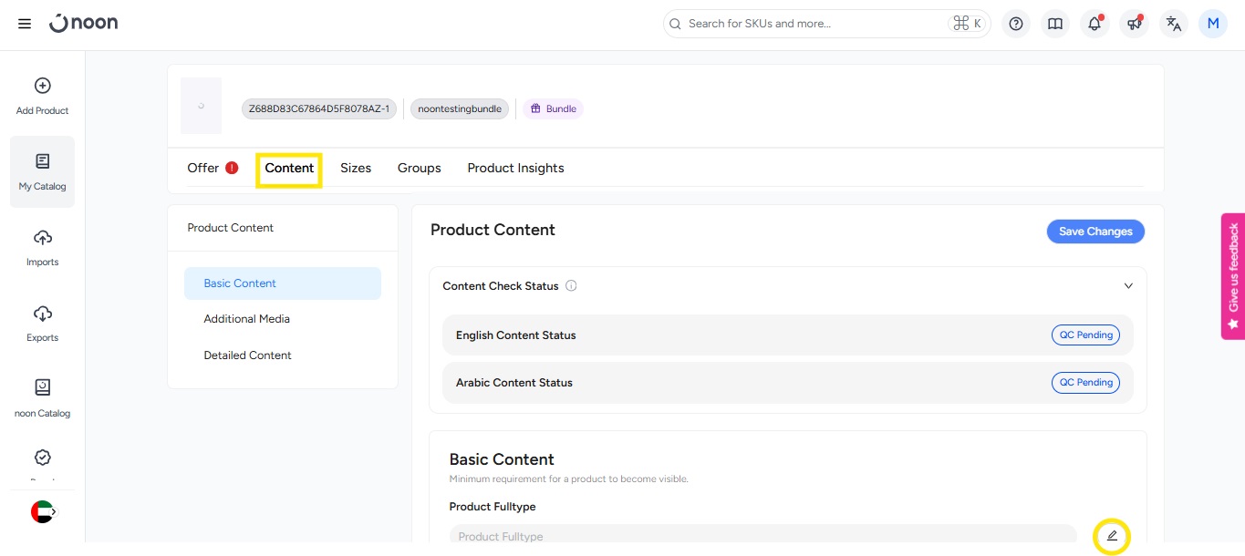Select Additional Media in Product Content
Viewport: 1245px width, 556px height.
tap(247, 319)
